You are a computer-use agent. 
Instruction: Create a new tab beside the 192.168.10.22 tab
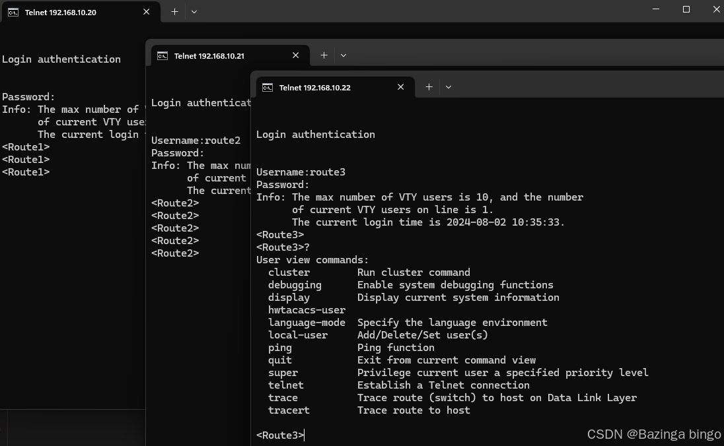pos(429,87)
